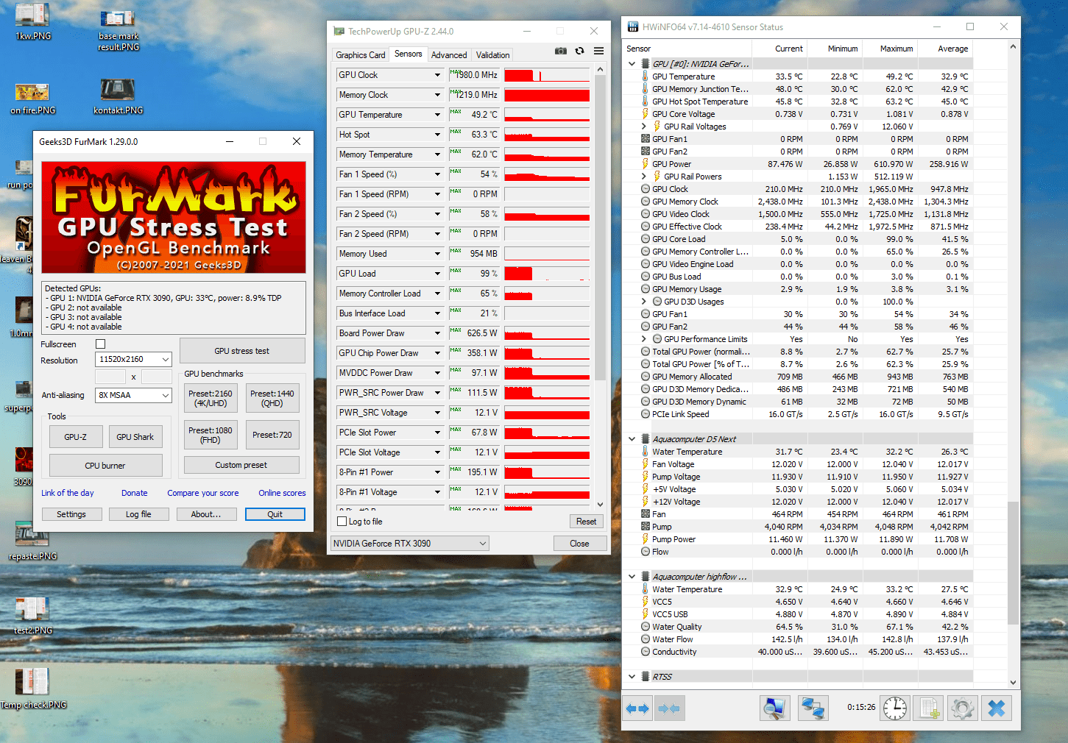Expand GPU D3D Usages row
This screenshot has height=743, width=1068.
(x=644, y=302)
